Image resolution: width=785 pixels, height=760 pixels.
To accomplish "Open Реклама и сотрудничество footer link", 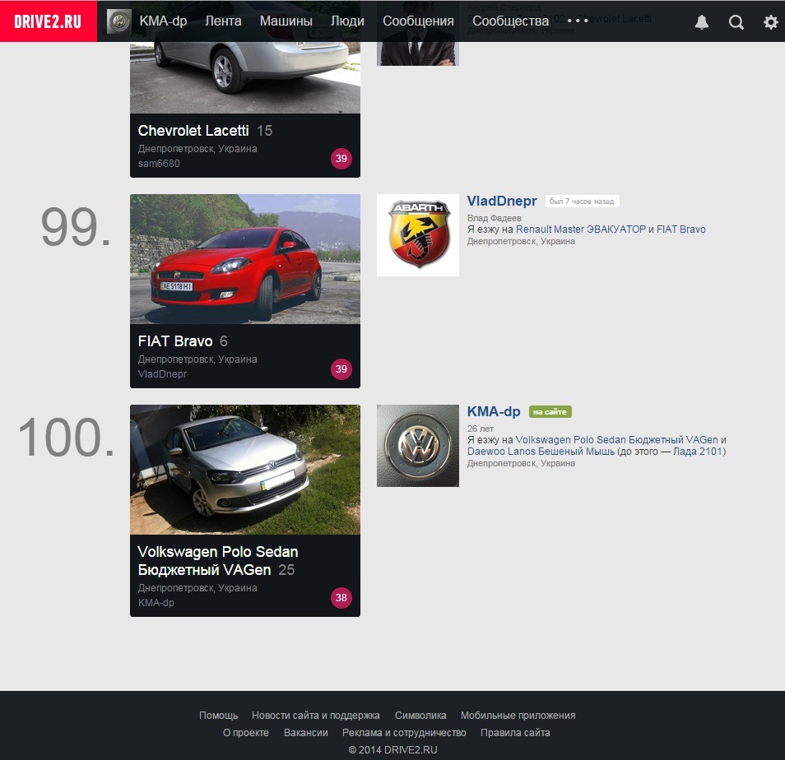I will tap(404, 733).
